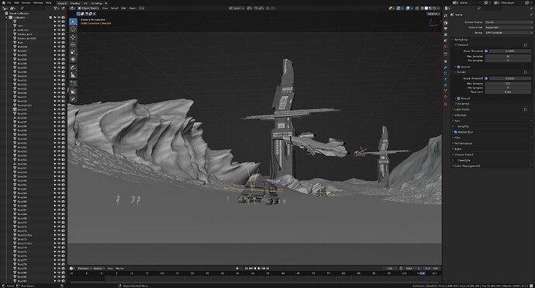Open the Output properties tab
Screen dimensions: 535x288
(x=446, y=29)
